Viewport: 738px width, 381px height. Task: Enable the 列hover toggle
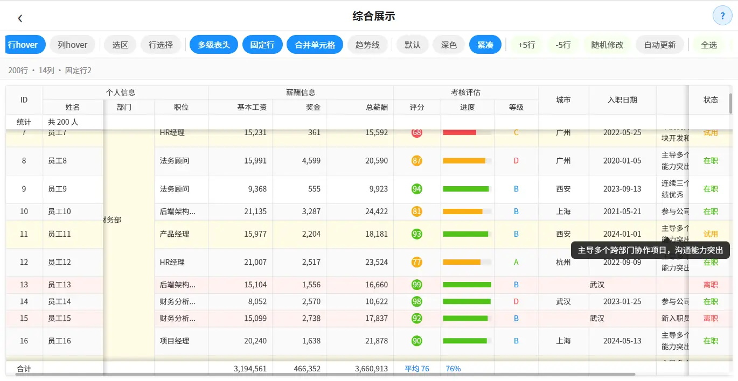tap(72, 45)
